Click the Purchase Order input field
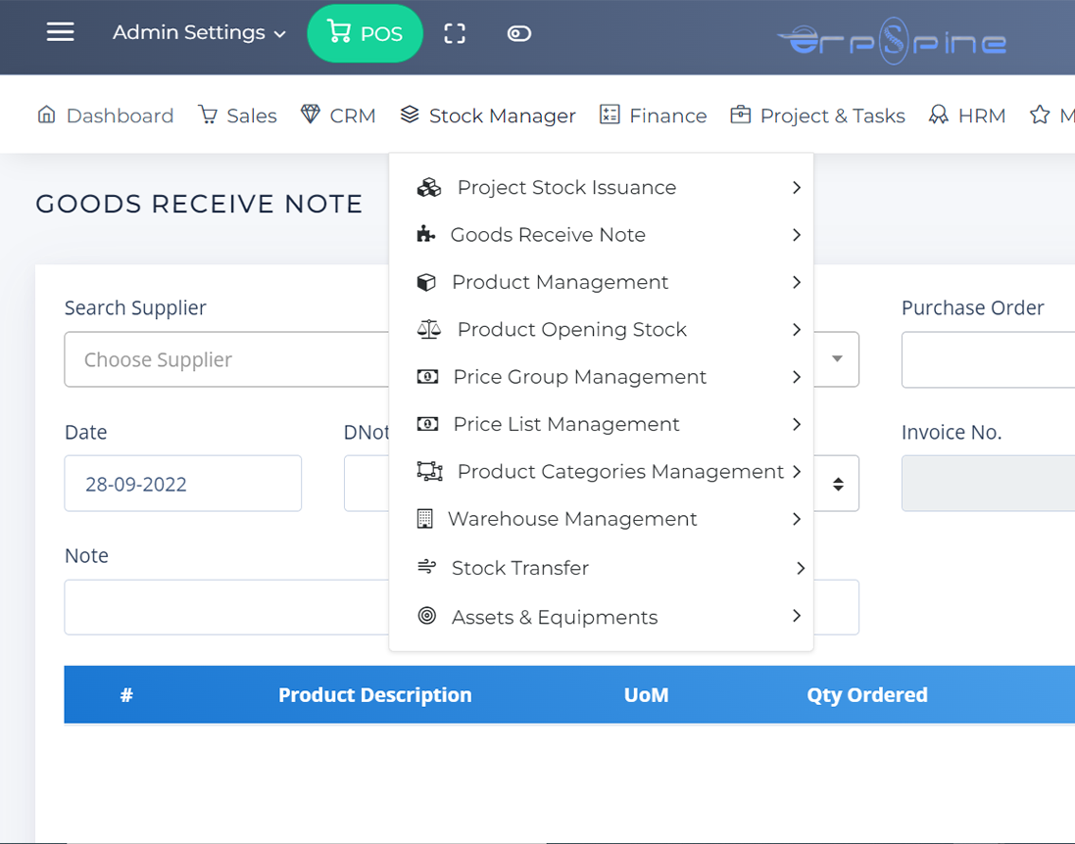This screenshot has width=1075, height=844. pyautogui.click(x=988, y=359)
